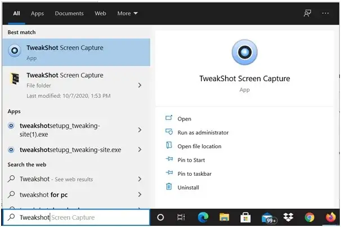
Task: Expand the More filter dropdown
Action: [127, 14]
